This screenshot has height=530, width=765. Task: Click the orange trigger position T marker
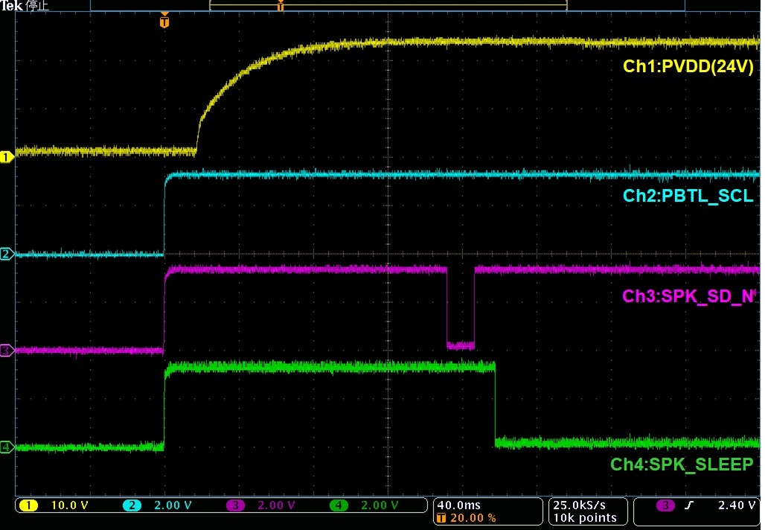point(164,21)
